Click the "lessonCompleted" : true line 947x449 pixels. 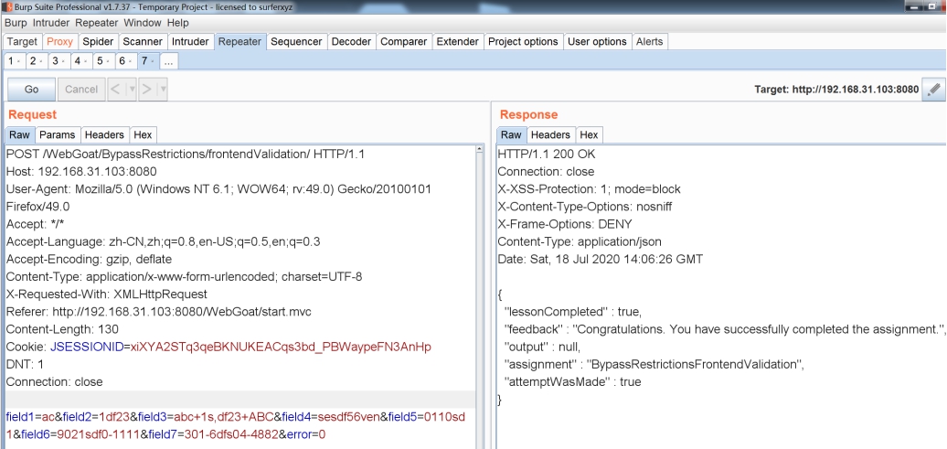(x=572, y=312)
